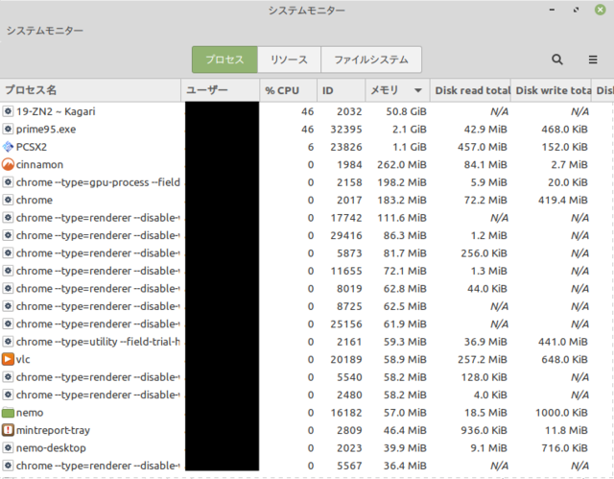Click the cinnamon process icon

(8, 164)
